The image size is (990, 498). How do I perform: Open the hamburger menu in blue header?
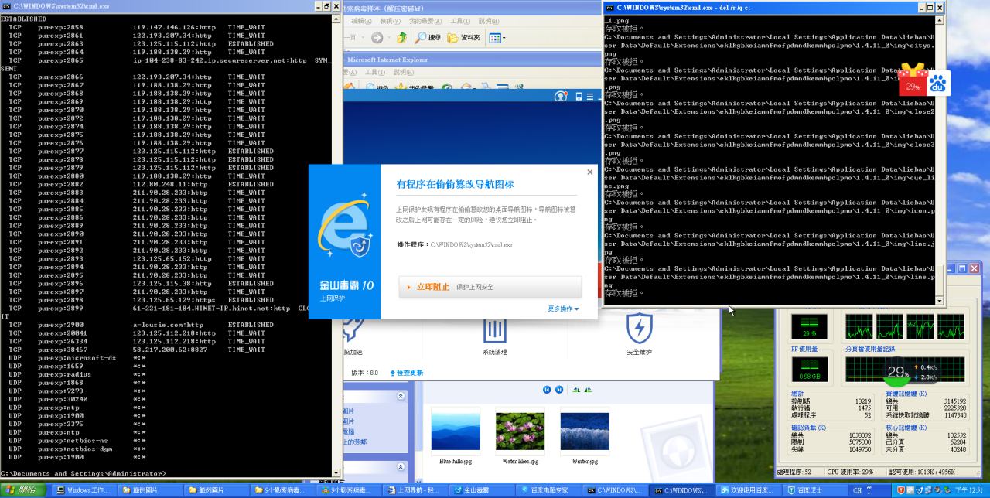click(x=590, y=97)
